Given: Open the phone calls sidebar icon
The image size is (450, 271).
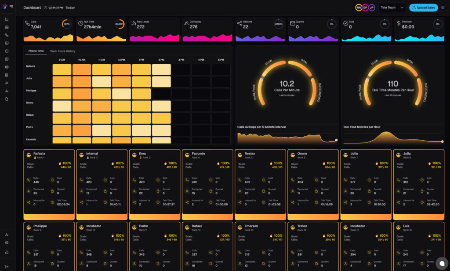Looking at the screenshot, I should [7, 35].
